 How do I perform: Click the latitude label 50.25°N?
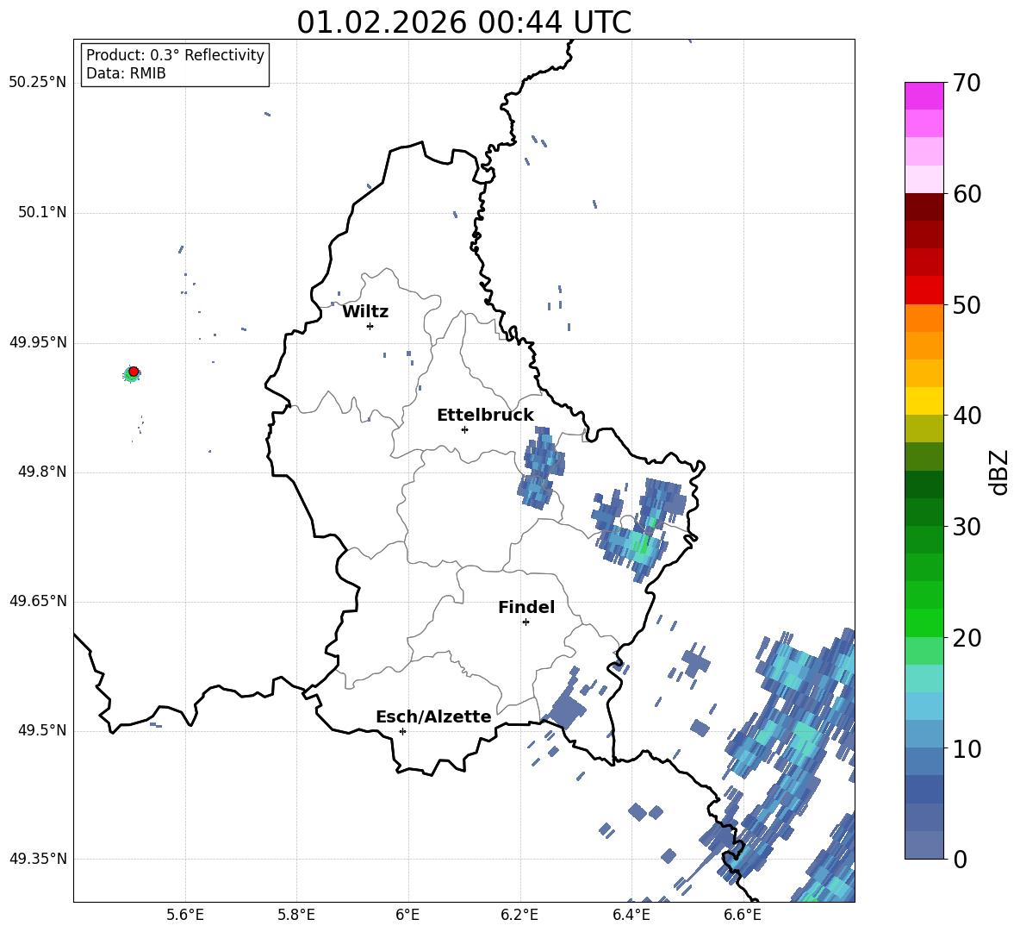[38, 83]
